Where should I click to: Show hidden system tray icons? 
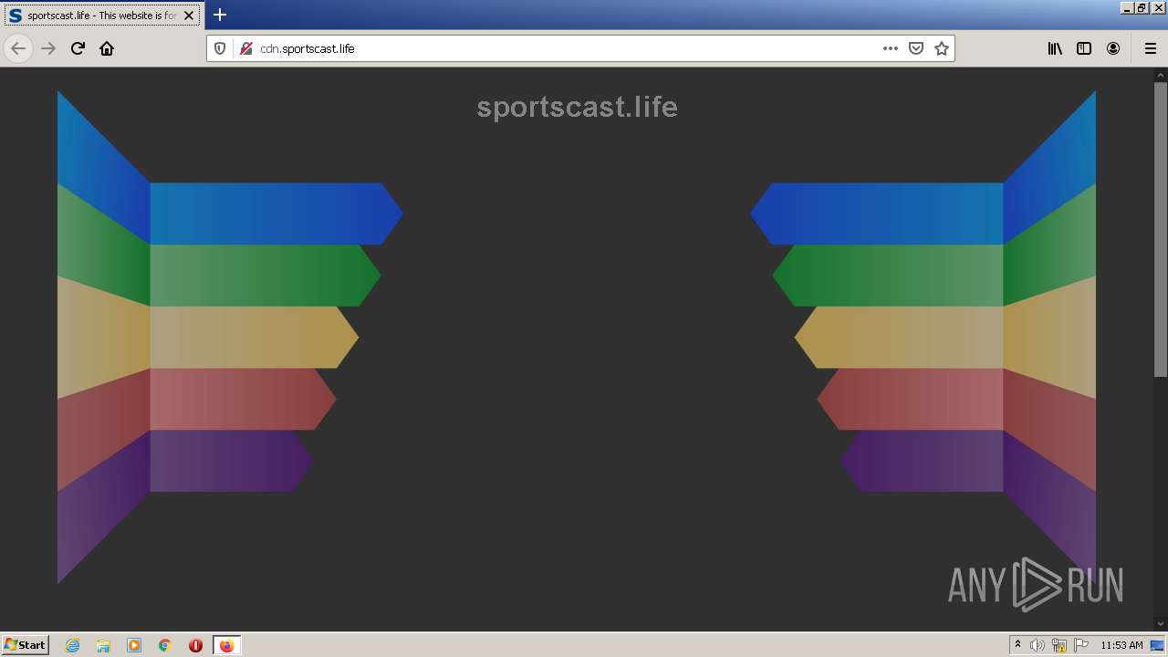click(x=1017, y=645)
